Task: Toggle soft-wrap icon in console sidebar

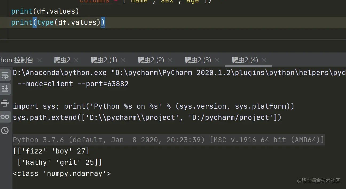Action: pos(5,76)
